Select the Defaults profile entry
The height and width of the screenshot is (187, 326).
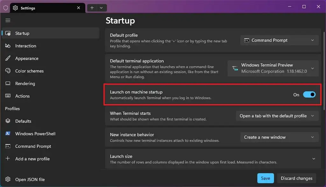(23, 121)
